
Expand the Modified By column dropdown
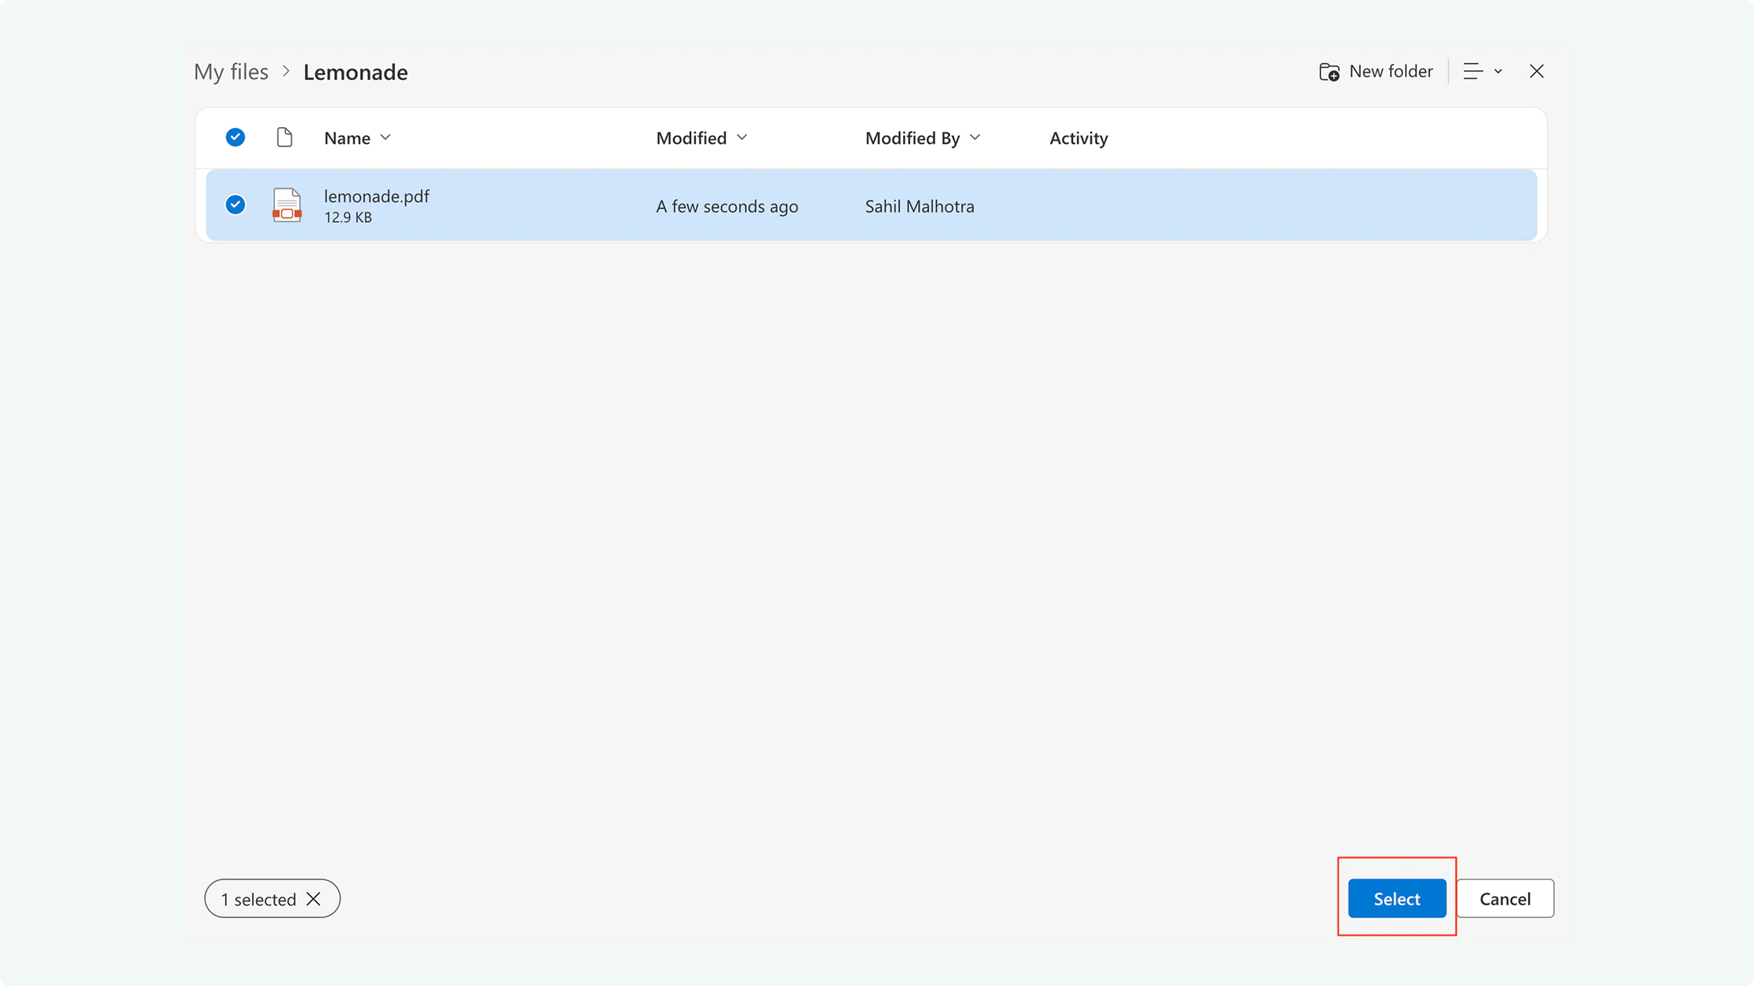975,137
